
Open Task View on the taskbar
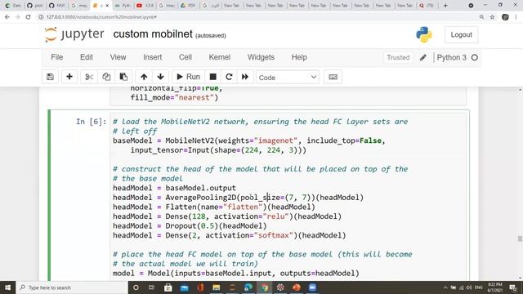151,287
